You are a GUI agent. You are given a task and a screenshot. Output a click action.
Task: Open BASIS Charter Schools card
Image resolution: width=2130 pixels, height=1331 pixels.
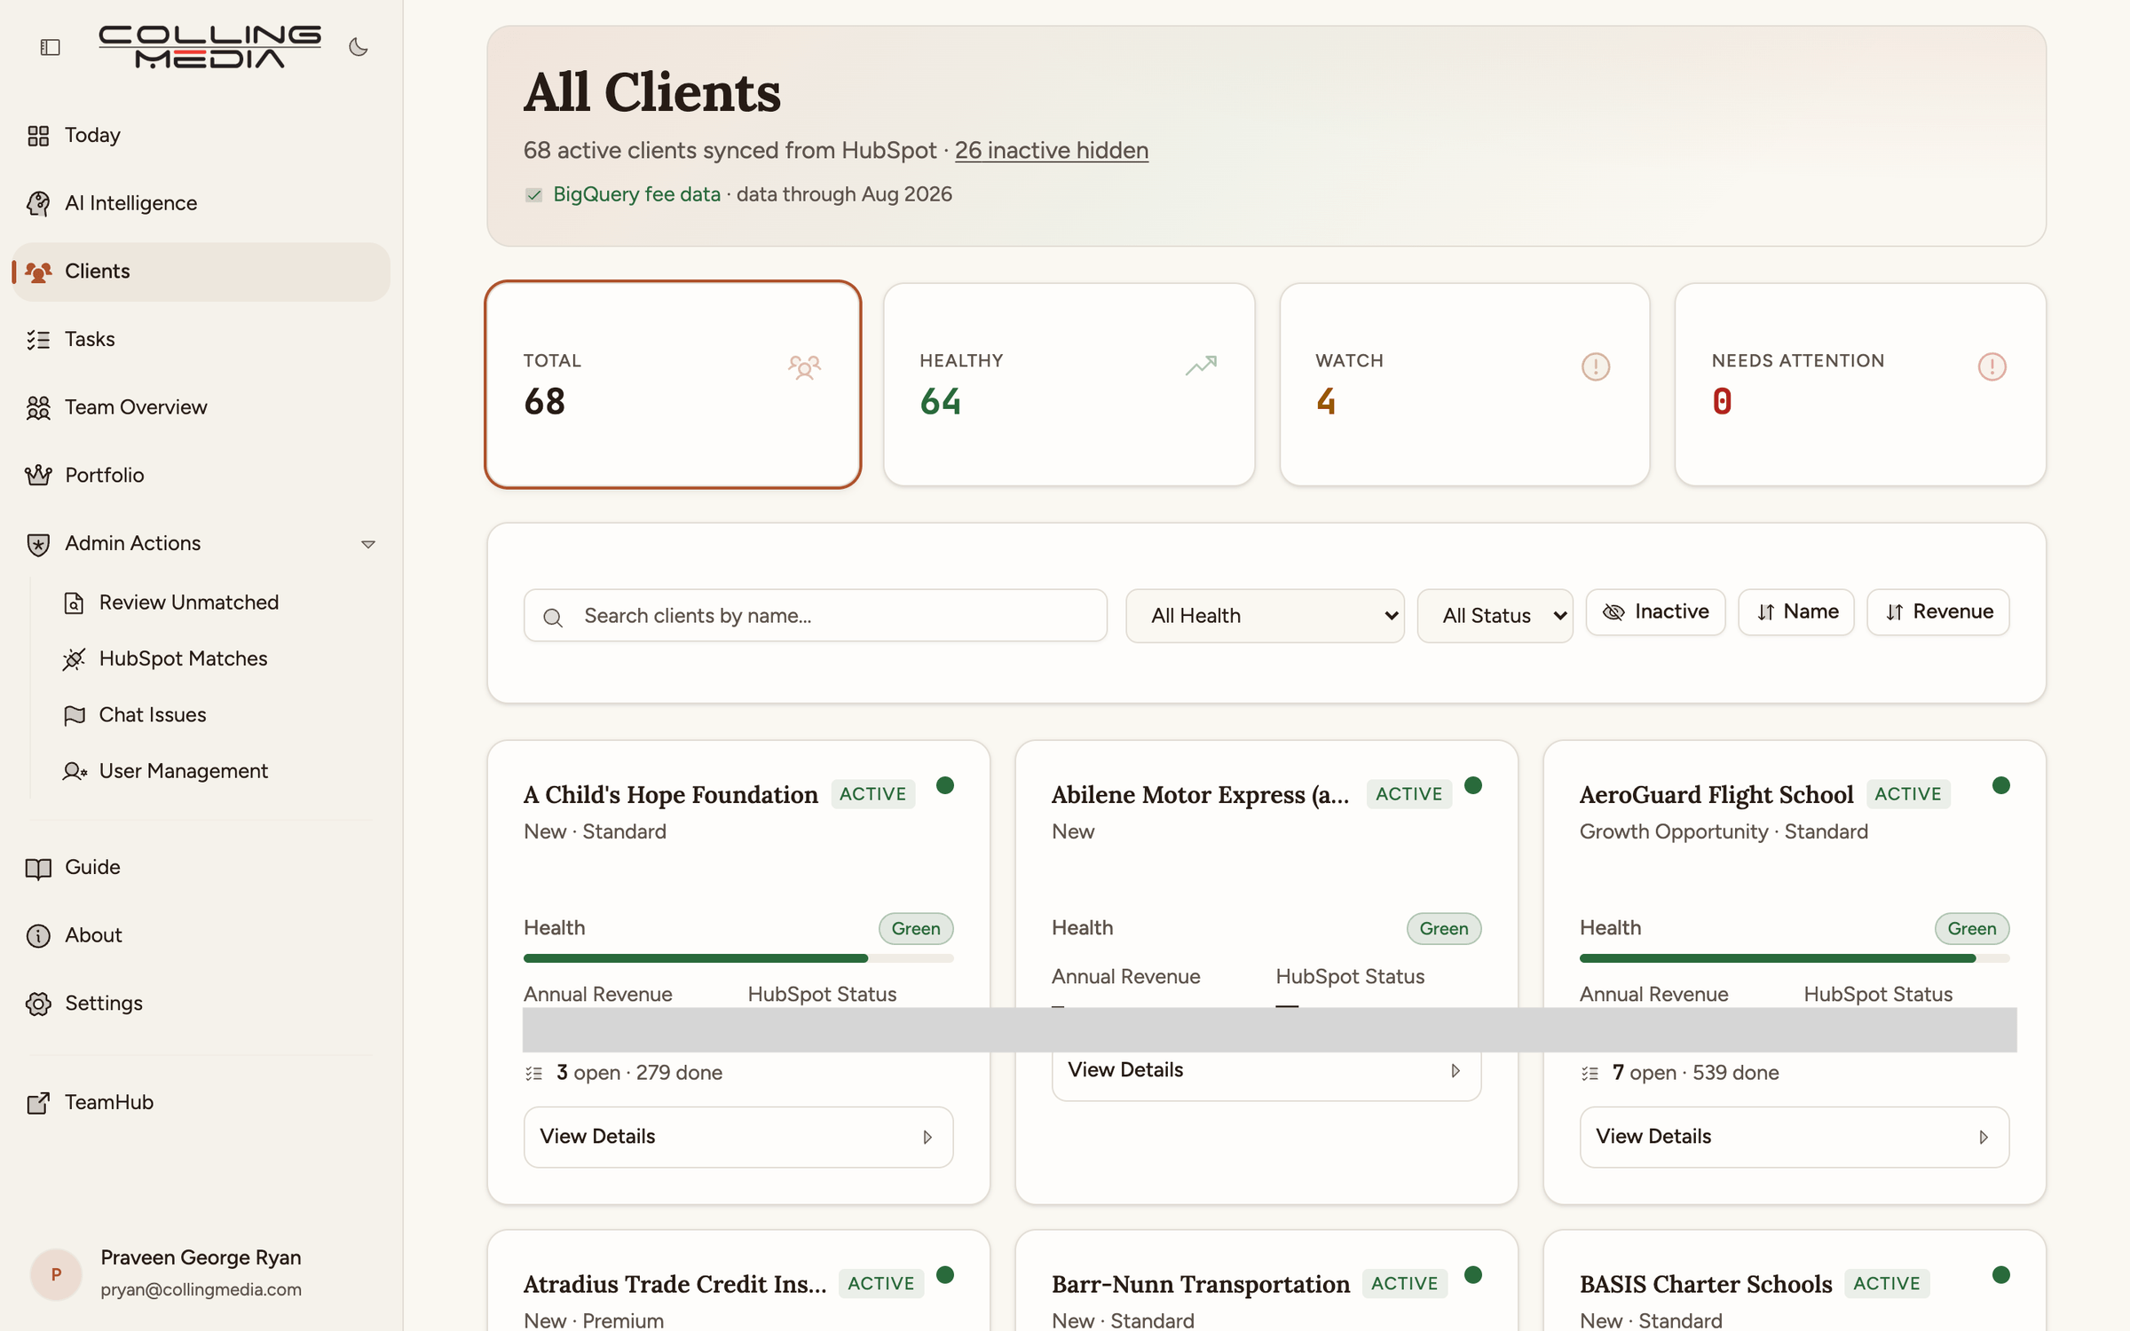click(1706, 1285)
